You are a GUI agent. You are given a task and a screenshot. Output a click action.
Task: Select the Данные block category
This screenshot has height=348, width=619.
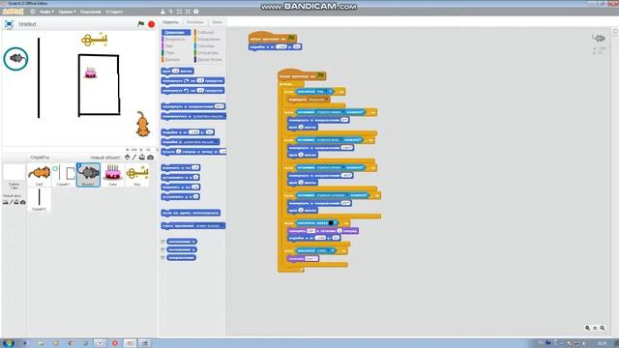point(172,59)
